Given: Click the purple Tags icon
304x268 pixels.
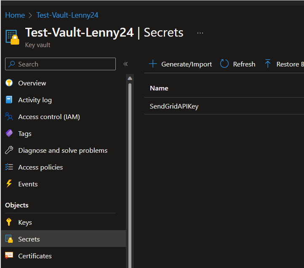Looking at the screenshot, I should tap(9, 133).
